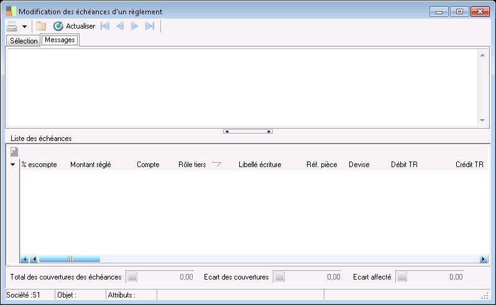496x305 pixels.
Task: Go to next record arrow
Action: (x=134, y=26)
